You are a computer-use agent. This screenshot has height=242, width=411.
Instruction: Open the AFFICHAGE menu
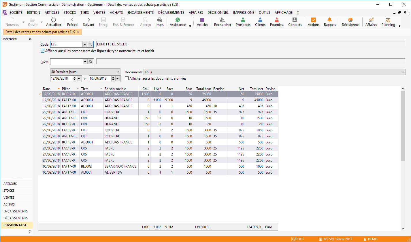(284, 13)
